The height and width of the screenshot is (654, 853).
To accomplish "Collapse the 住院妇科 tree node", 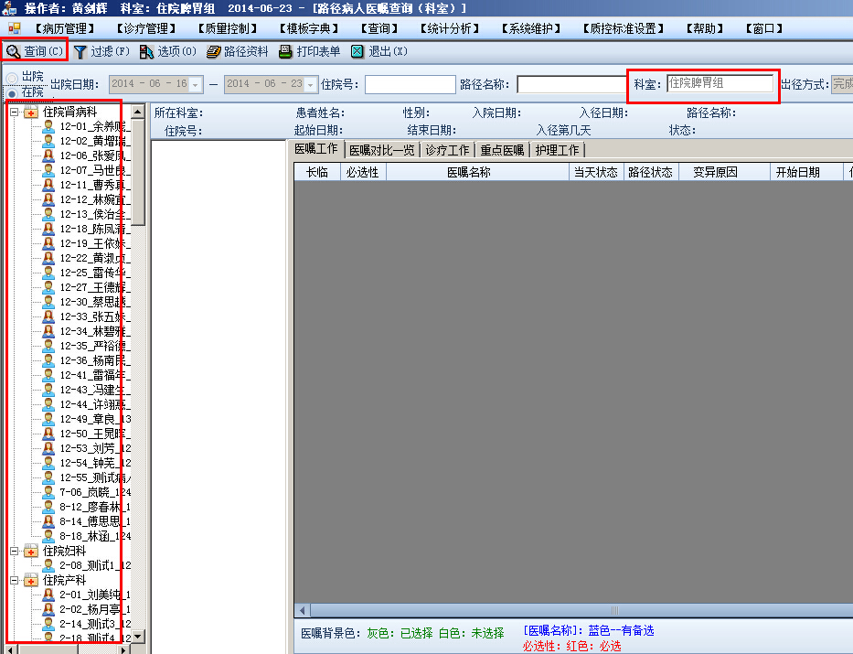I will (14, 552).
